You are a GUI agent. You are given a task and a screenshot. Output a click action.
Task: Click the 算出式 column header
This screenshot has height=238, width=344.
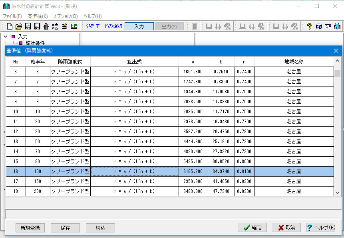pyautogui.click(x=135, y=62)
